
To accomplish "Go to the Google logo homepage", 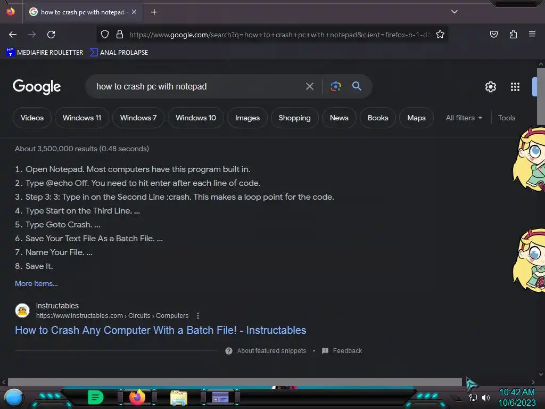I will [x=37, y=87].
